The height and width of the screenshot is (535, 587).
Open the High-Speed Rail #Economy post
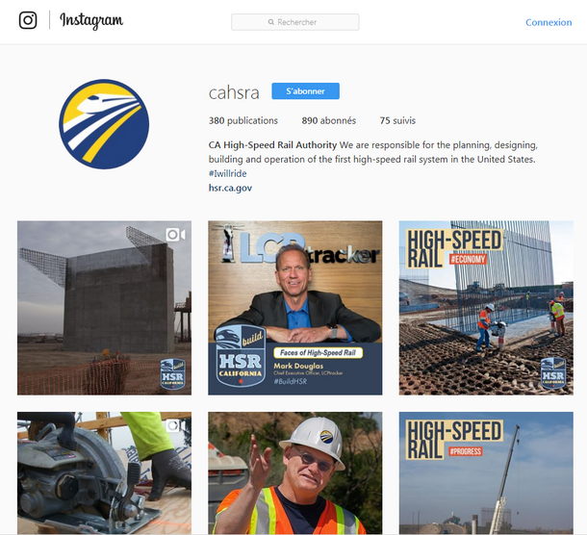pos(486,308)
